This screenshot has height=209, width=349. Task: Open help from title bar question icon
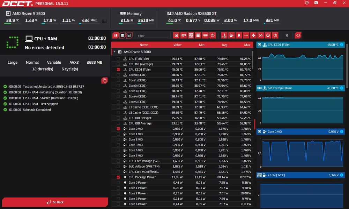coord(307,3)
